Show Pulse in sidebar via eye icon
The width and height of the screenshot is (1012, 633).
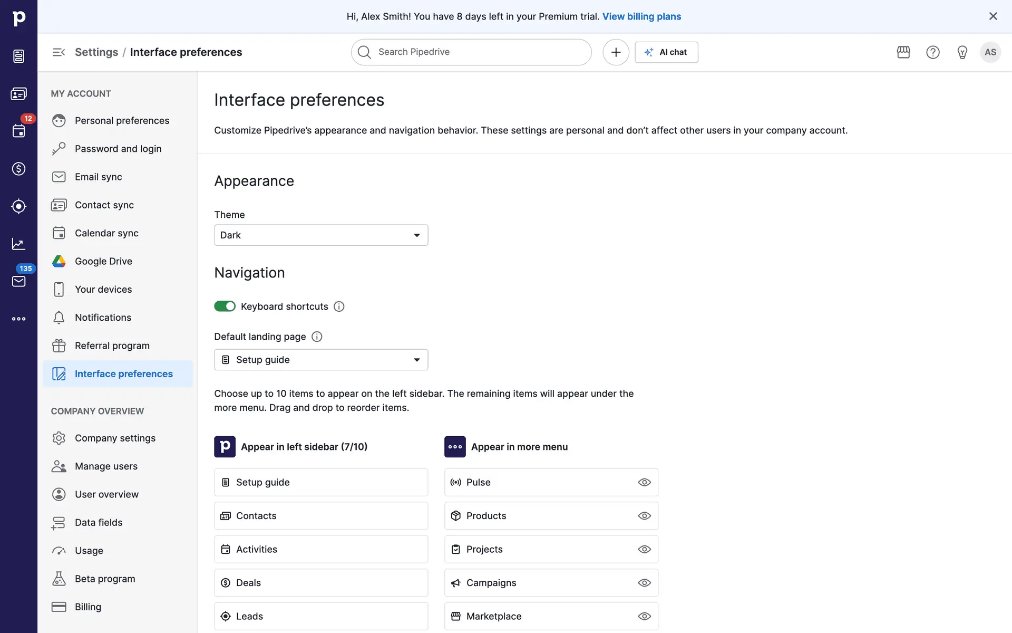pyautogui.click(x=644, y=482)
